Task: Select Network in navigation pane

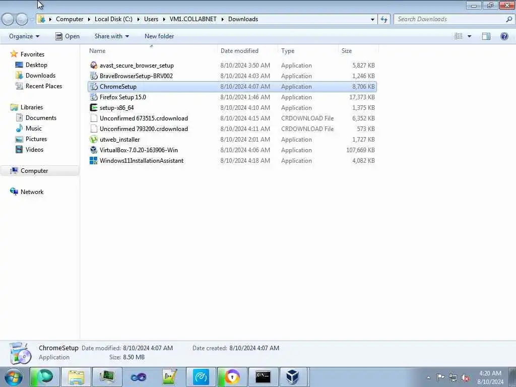Action: (x=32, y=192)
